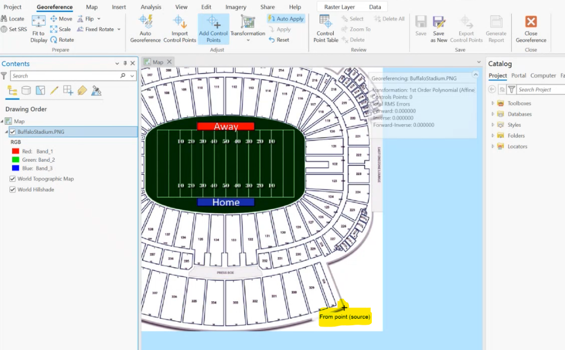Click the Contents pane search field
Image resolution: width=565 pixels, height=350 pixels.
[65, 76]
